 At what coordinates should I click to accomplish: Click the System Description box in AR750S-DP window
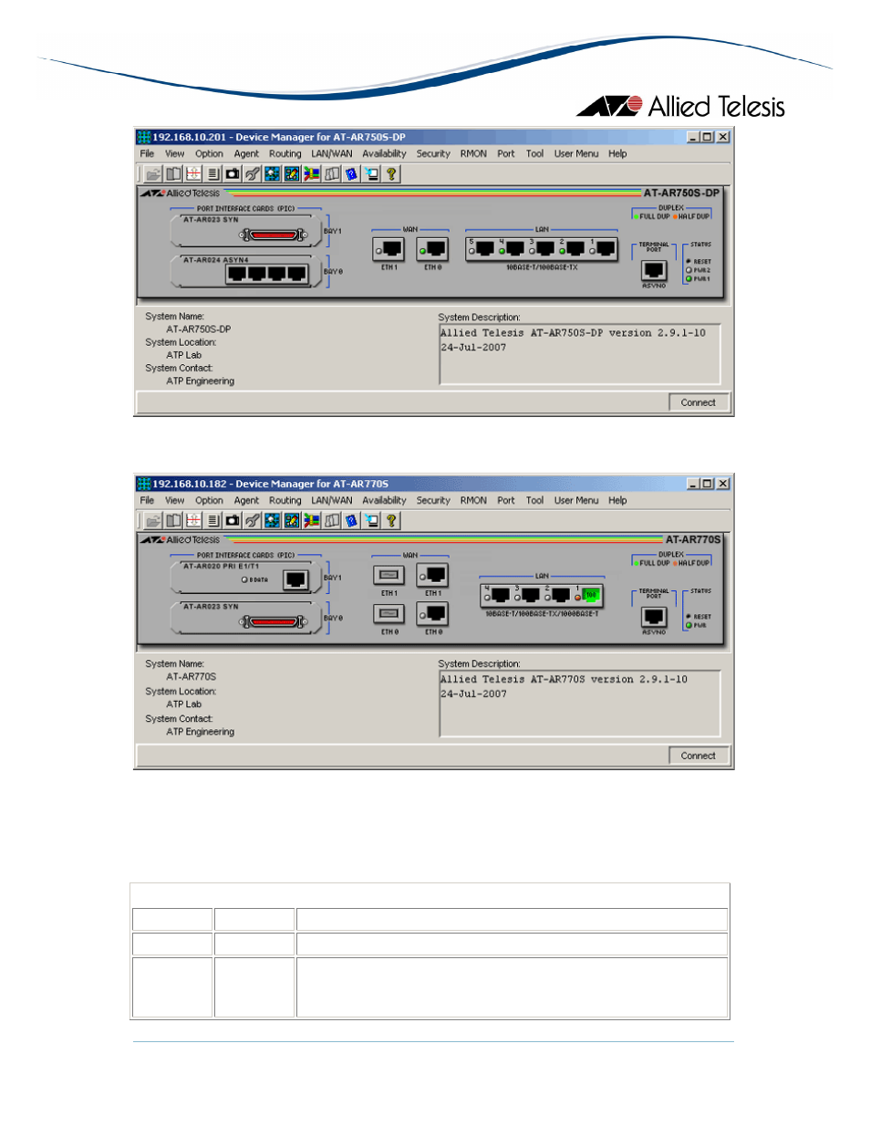click(x=580, y=354)
